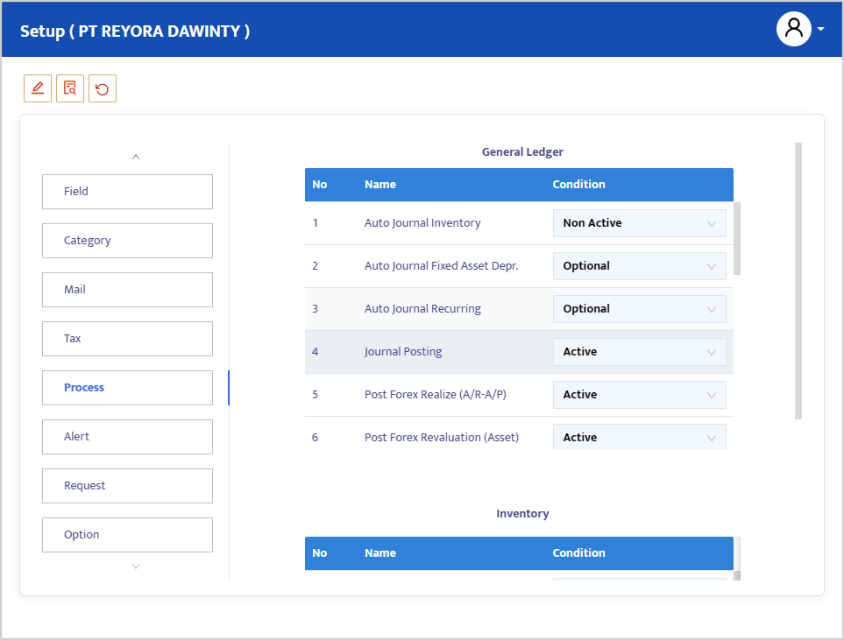Open the Mail tab

coord(128,289)
